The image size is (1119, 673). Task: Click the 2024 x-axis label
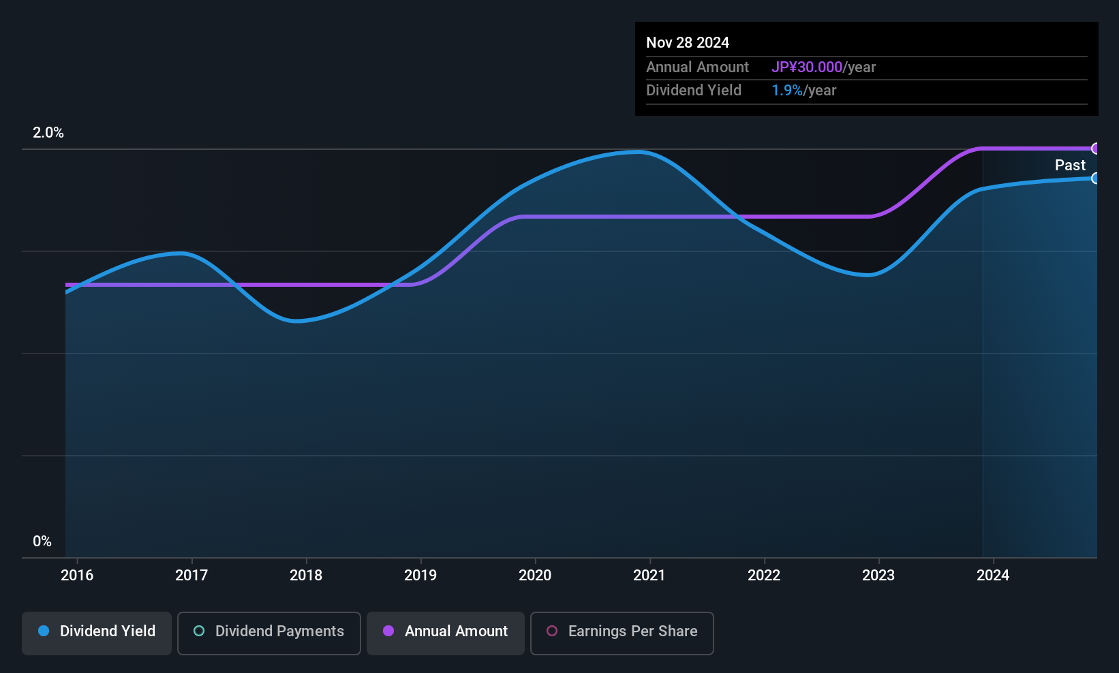(993, 575)
